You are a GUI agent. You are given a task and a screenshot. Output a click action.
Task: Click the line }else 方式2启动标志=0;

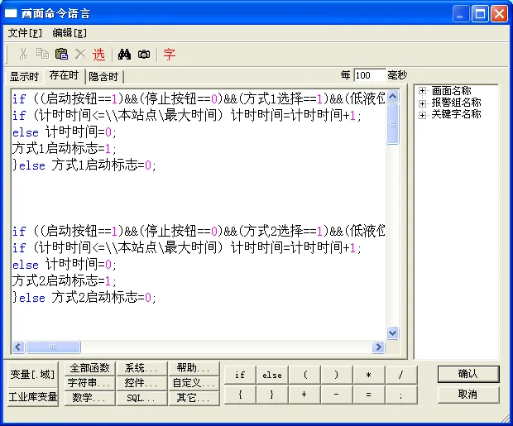[x=84, y=298]
